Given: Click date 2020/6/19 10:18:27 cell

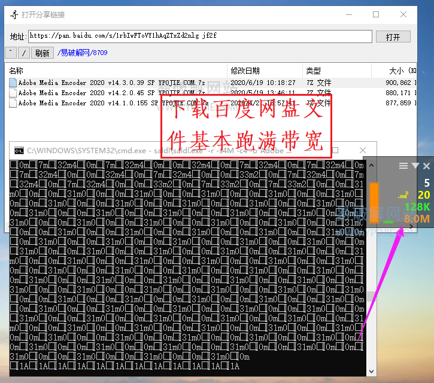Looking at the screenshot, I should pos(263,83).
